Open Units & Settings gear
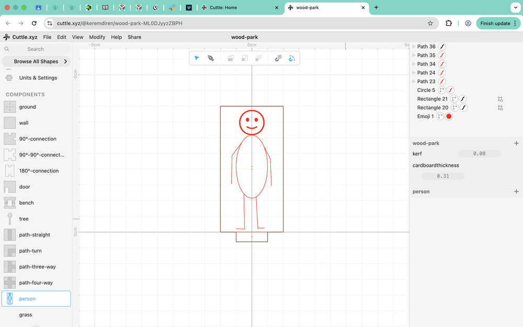Viewport: 523px width, 327px height. click(x=9, y=78)
